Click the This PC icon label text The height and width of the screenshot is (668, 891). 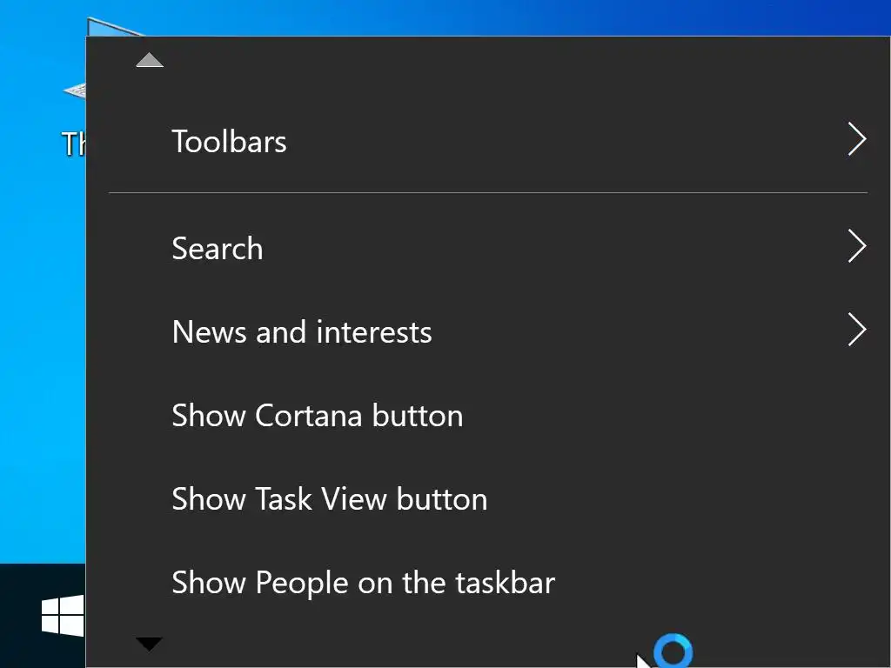pos(73,144)
